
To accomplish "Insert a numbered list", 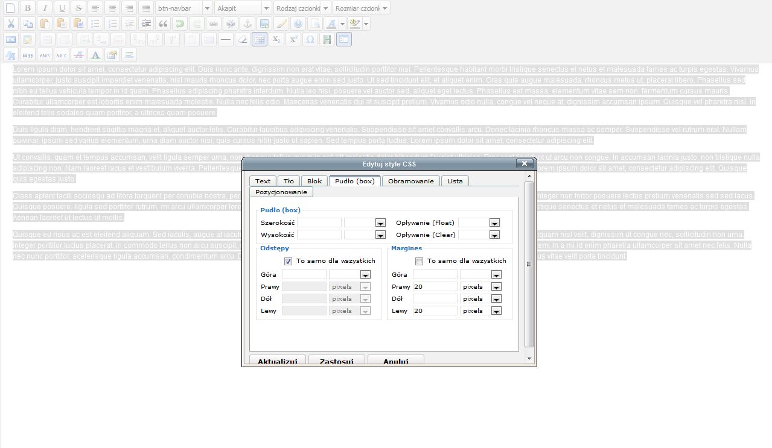I will click(x=112, y=24).
